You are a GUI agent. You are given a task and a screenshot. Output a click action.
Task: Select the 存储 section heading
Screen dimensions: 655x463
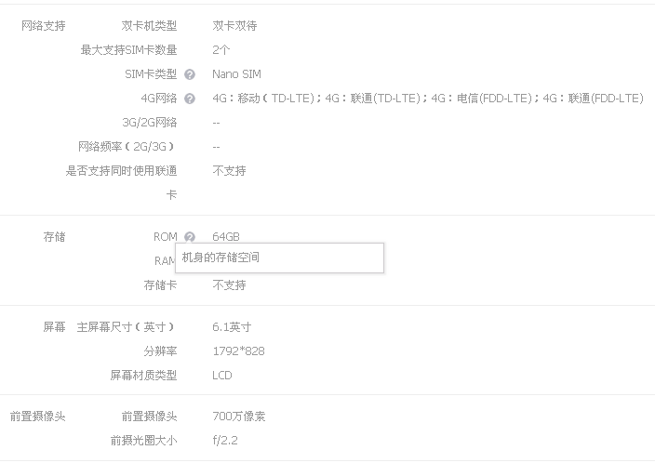coord(55,237)
